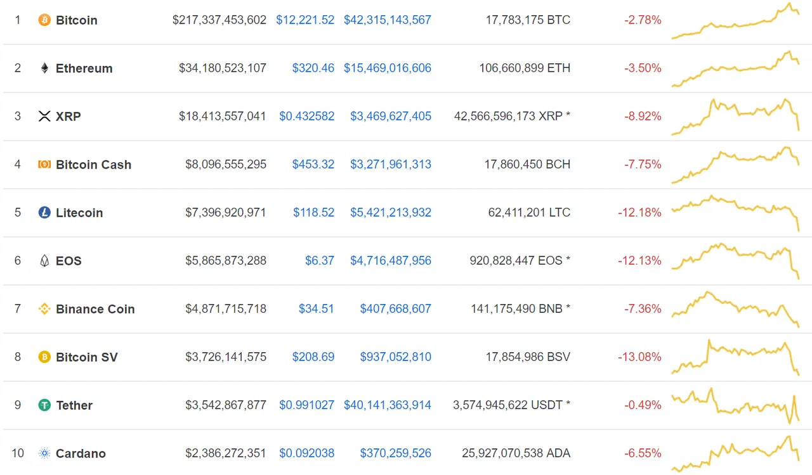This screenshot has height=475, width=812.
Task: Click the Litecoin logo icon
Action: point(44,213)
